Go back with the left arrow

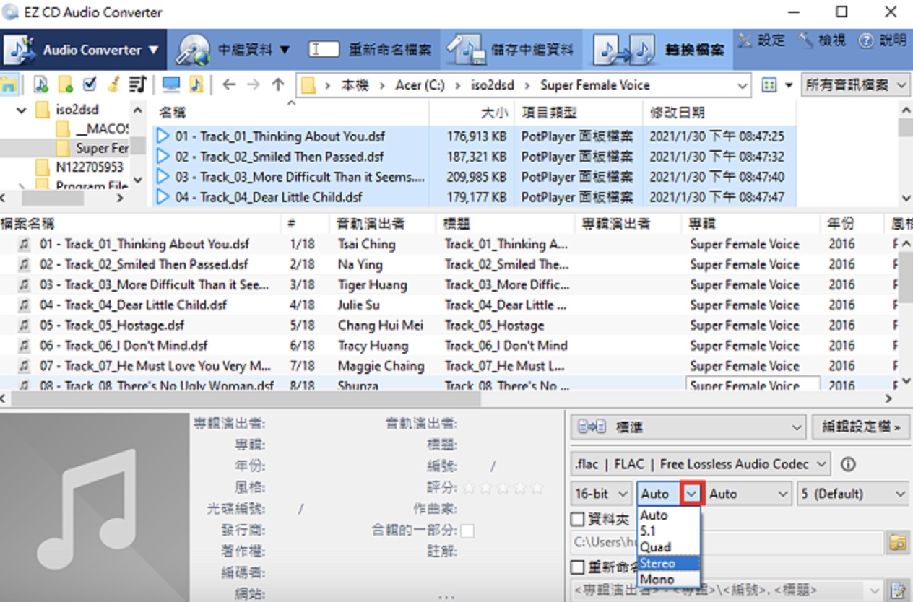tap(229, 84)
